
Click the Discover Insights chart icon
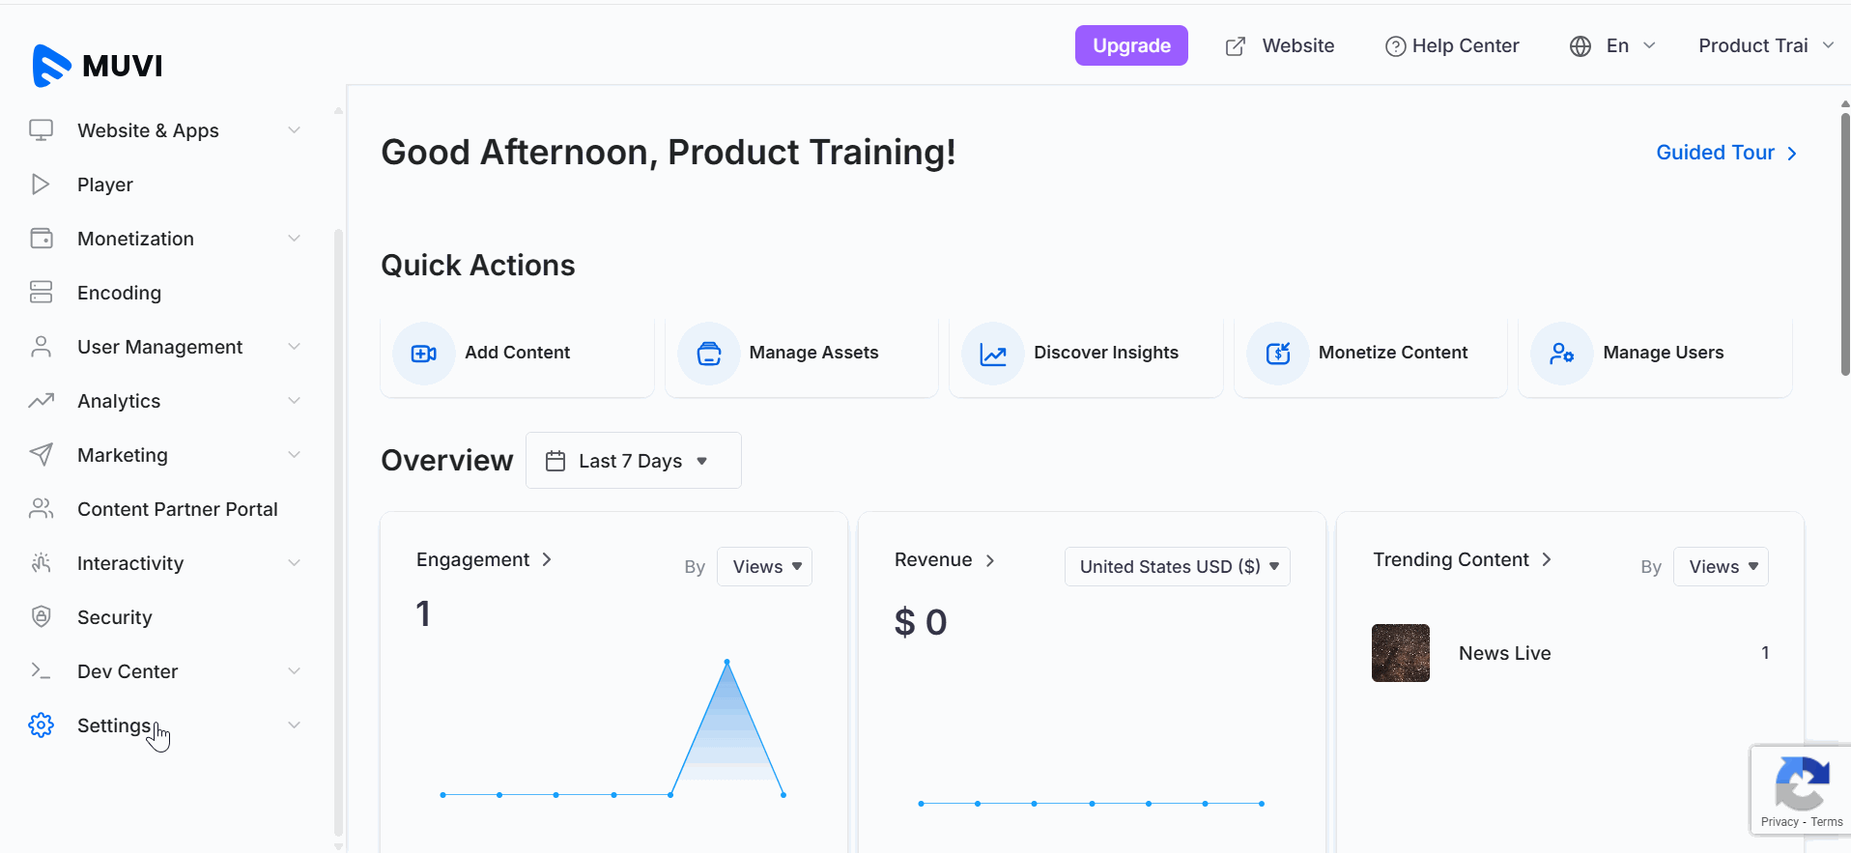coord(993,354)
